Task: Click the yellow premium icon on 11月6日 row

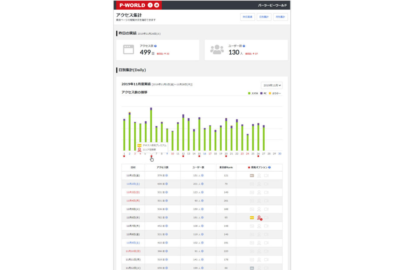Action: click(252, 218)
